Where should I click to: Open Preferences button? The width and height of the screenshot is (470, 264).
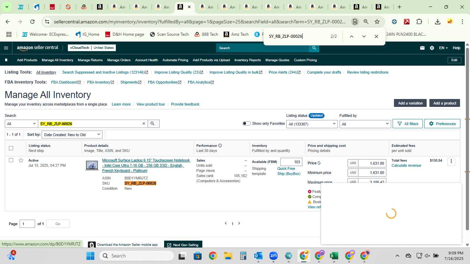pyautogui.click(x=442, y=124)
